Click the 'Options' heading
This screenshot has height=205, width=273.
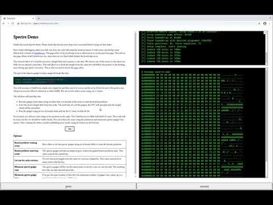coord(18,136)
